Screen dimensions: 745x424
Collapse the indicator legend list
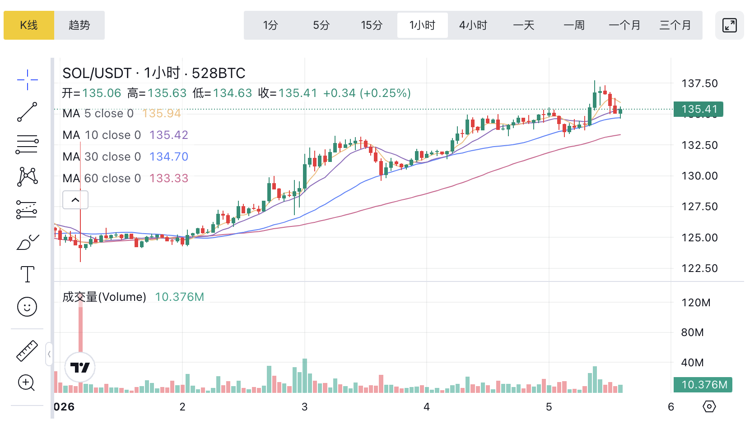tap(75, 200)
